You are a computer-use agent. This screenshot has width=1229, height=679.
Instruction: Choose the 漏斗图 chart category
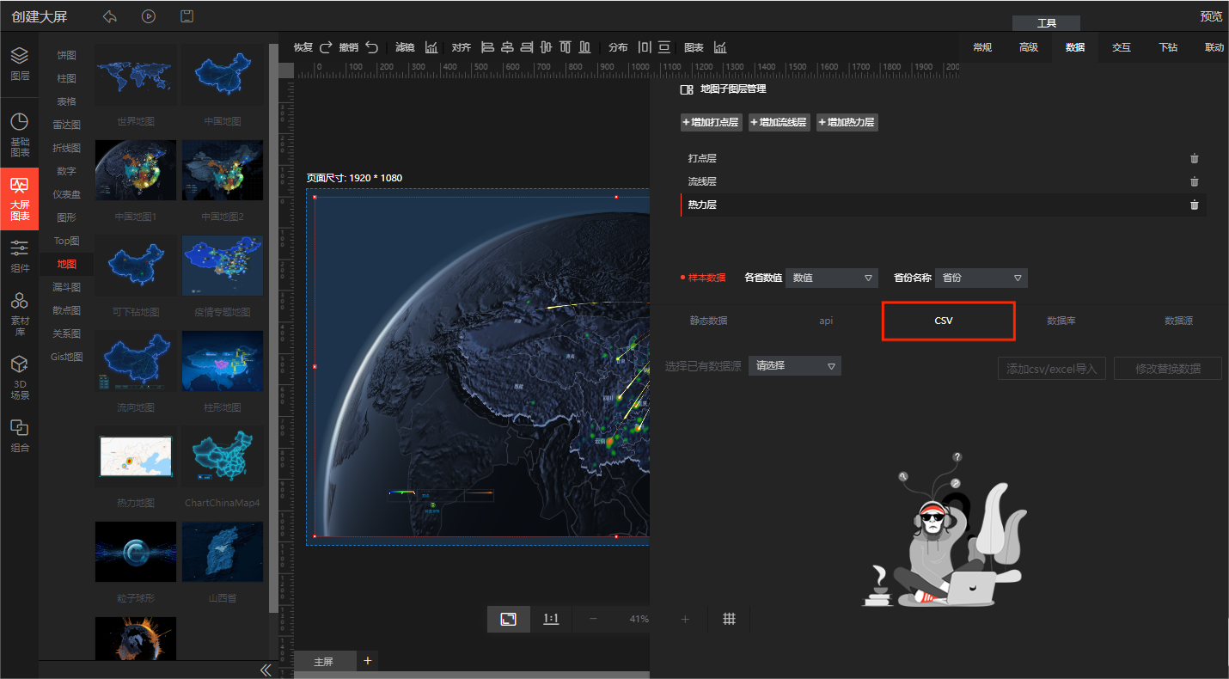point(66,287)
